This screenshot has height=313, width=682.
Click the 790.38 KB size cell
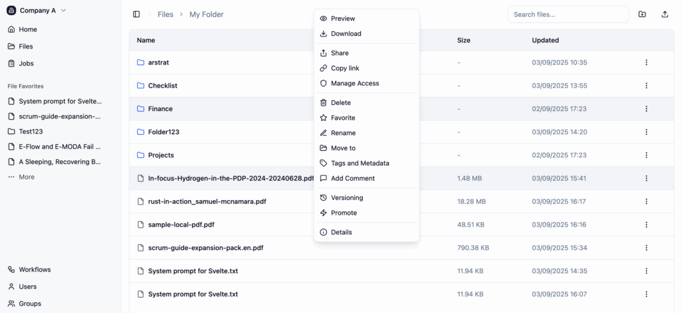tap(474, 248)
